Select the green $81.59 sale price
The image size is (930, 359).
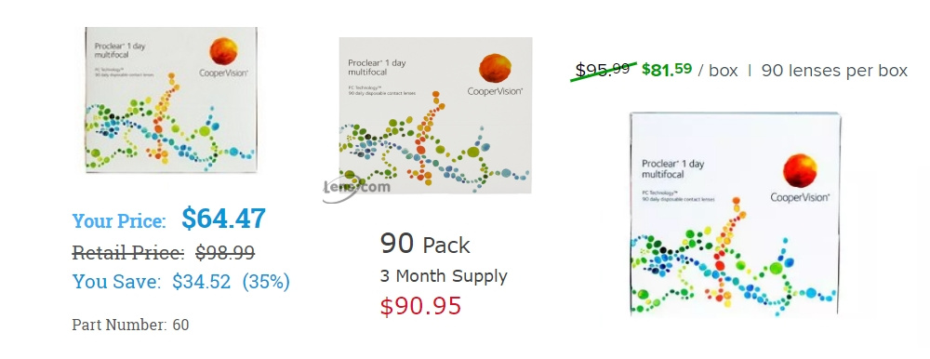pyautogui.click(x=667, y=70)
